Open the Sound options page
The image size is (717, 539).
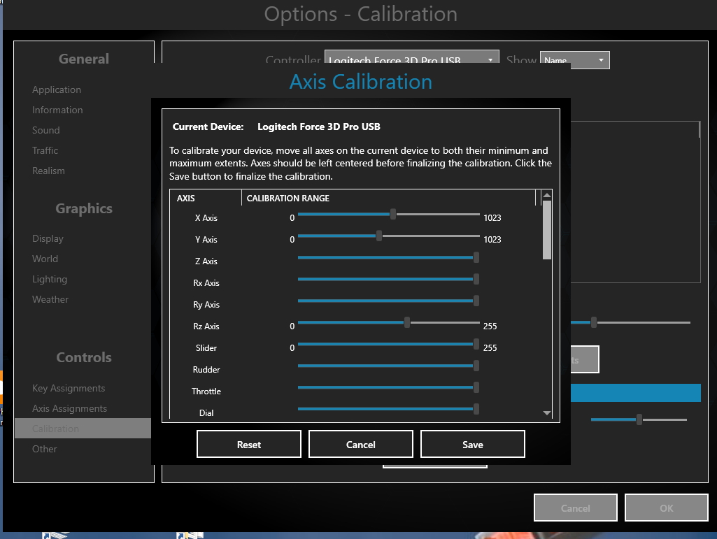(x=45, y=130)
